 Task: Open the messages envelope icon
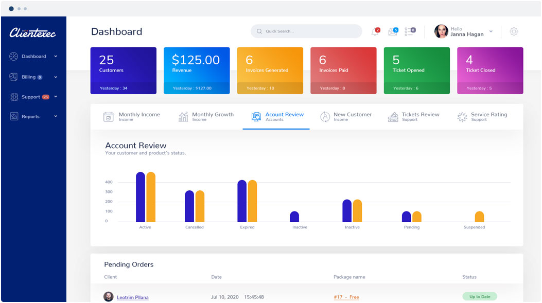coord(392,32)
